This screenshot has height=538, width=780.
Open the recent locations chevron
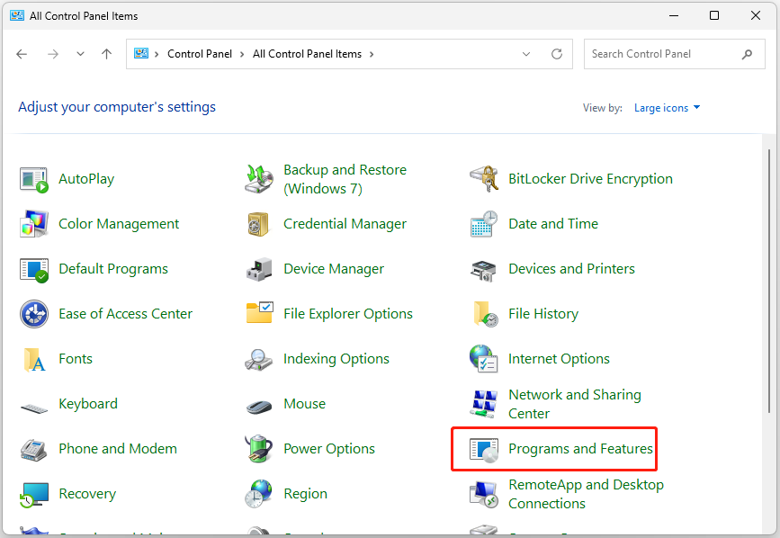(80, 54)
